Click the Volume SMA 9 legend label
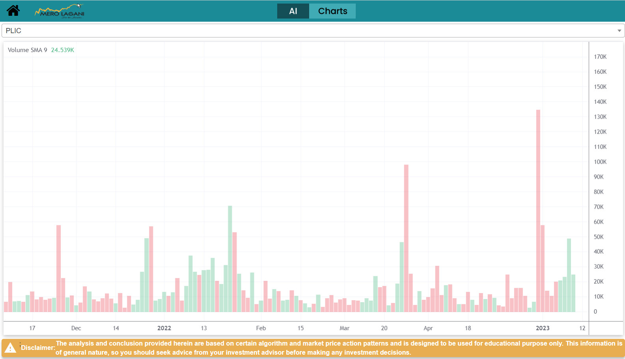625x359 pixels. coord(27,50)
